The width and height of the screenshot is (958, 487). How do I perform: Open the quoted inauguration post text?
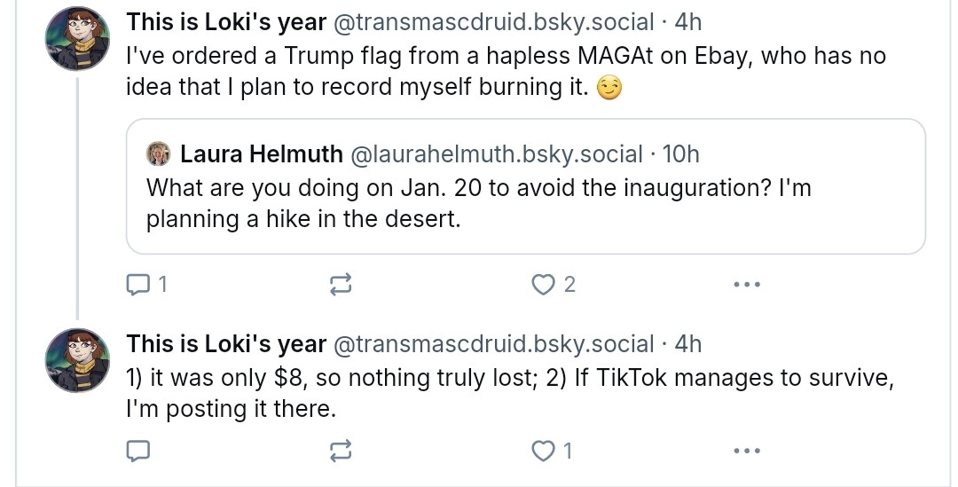pyautogui.click(x=479, y=203)
